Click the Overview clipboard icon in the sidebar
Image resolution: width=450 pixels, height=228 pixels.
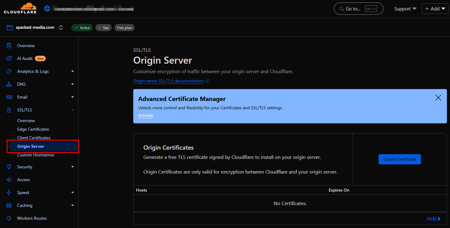(9, 46)
